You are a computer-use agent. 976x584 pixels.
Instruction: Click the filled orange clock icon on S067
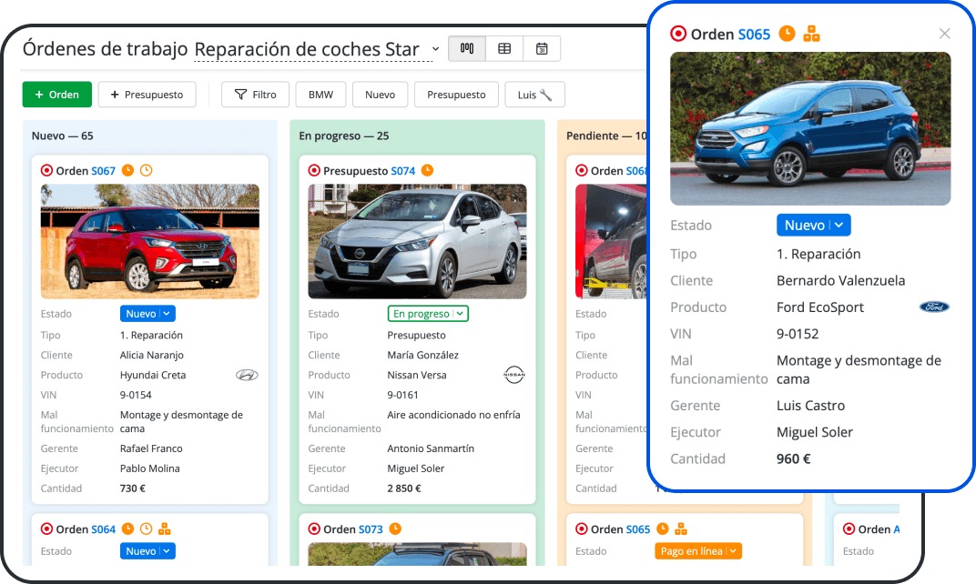point(127,170)
